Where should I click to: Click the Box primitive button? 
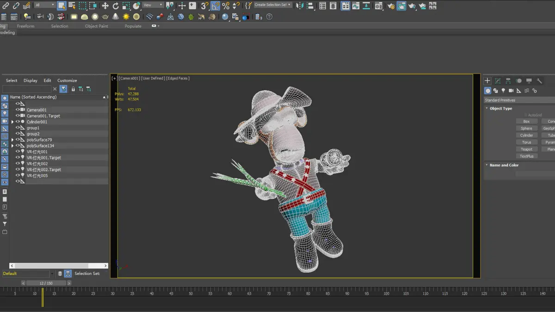coord(526,122)
